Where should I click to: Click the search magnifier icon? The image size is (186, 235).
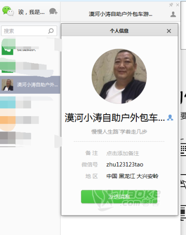51,31
